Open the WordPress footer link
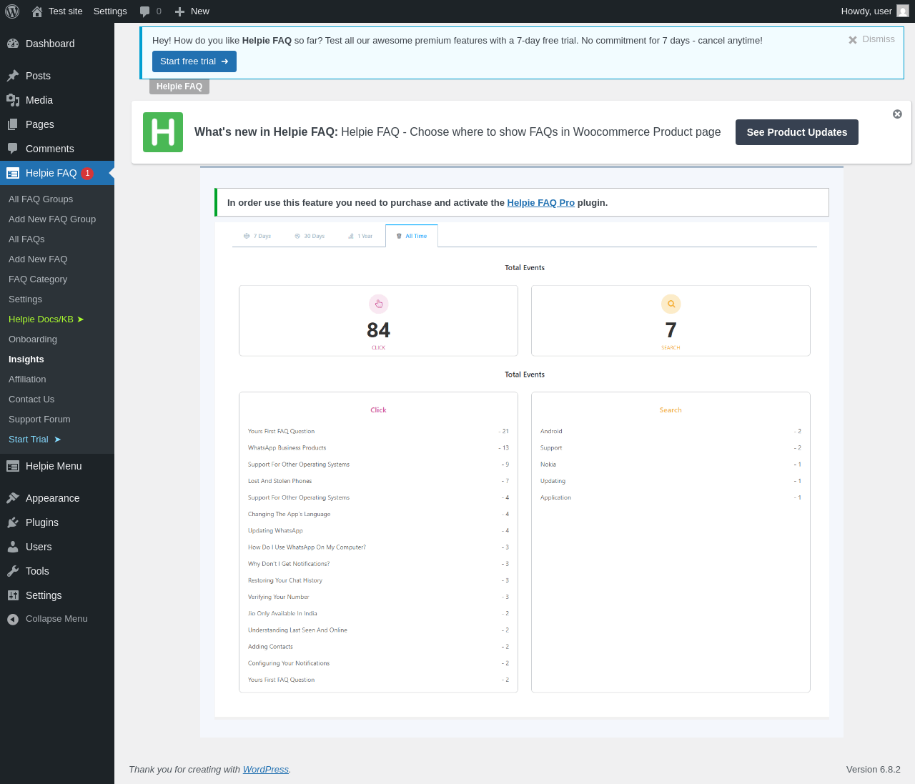 [266, 770]
